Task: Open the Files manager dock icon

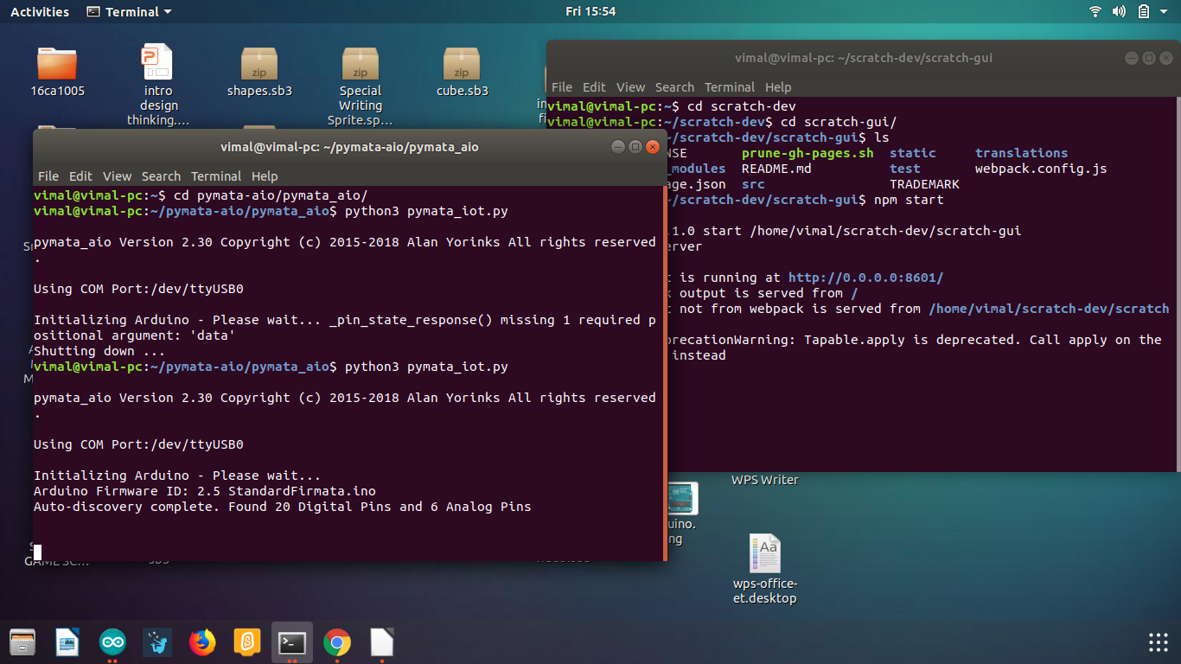Action: click(x=22, y=642)
